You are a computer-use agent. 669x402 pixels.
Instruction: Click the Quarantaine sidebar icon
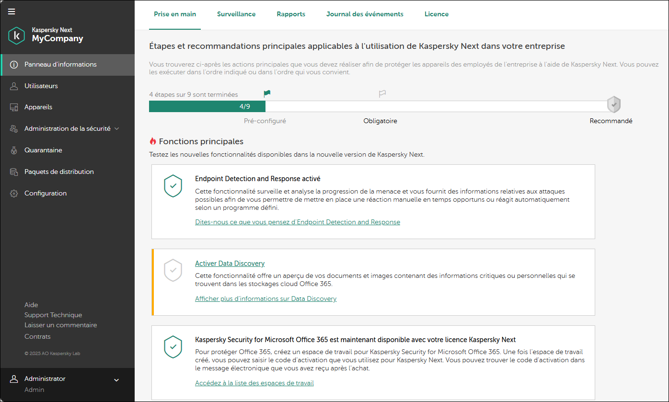14,150
